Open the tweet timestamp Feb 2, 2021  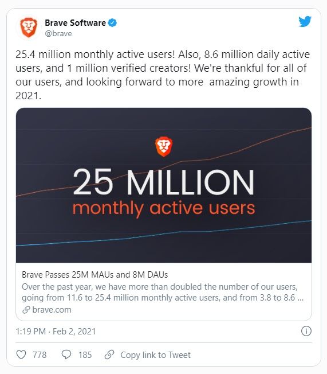pyautogui.click(x=56, y=332)
